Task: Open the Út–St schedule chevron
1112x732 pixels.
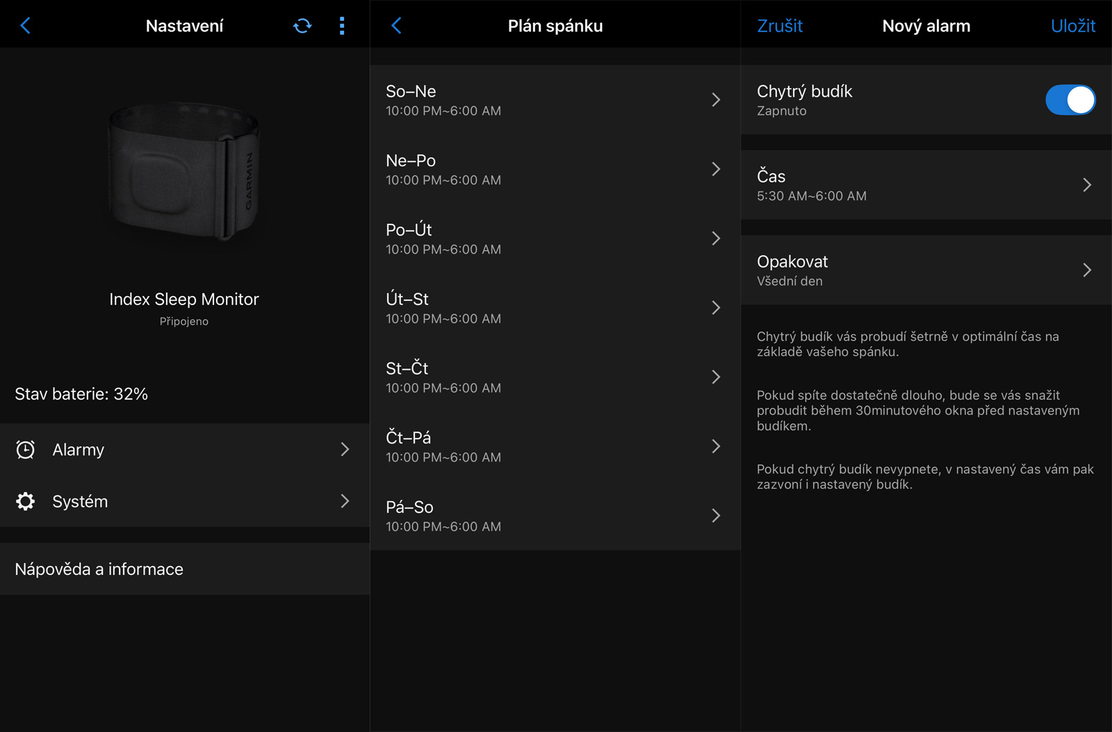Action: pyautogui.click(x=716, y=308)
